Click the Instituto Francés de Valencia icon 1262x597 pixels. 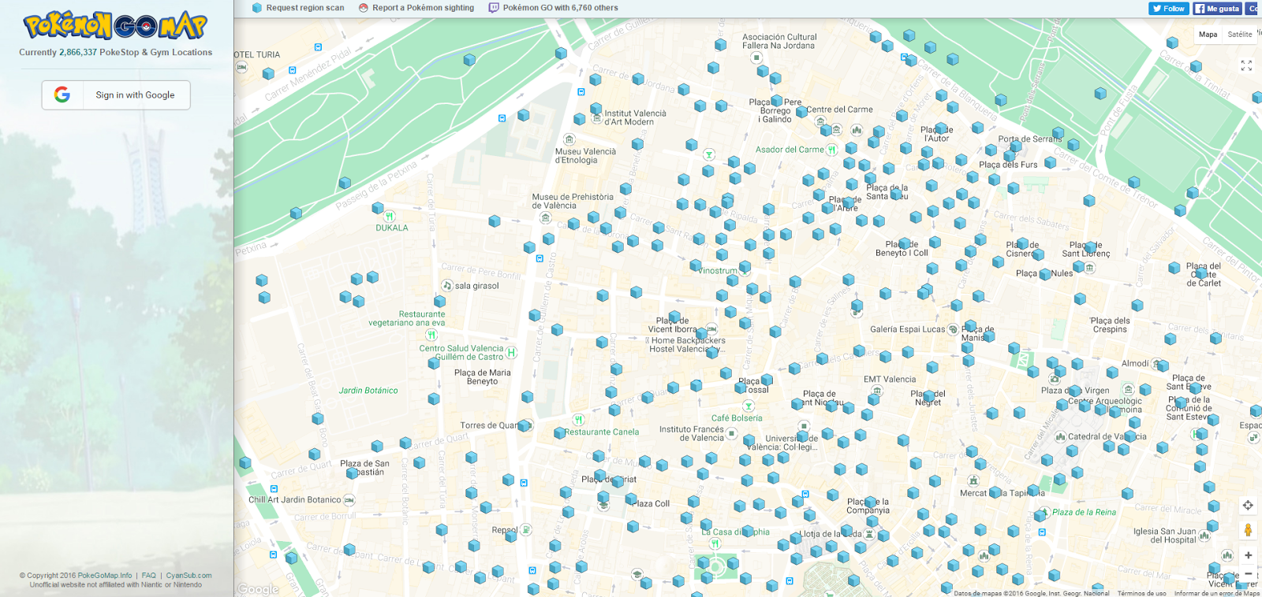pos(732,433)
